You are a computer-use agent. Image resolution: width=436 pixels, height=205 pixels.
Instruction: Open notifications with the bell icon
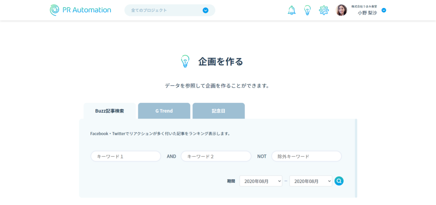coord(292,10)
